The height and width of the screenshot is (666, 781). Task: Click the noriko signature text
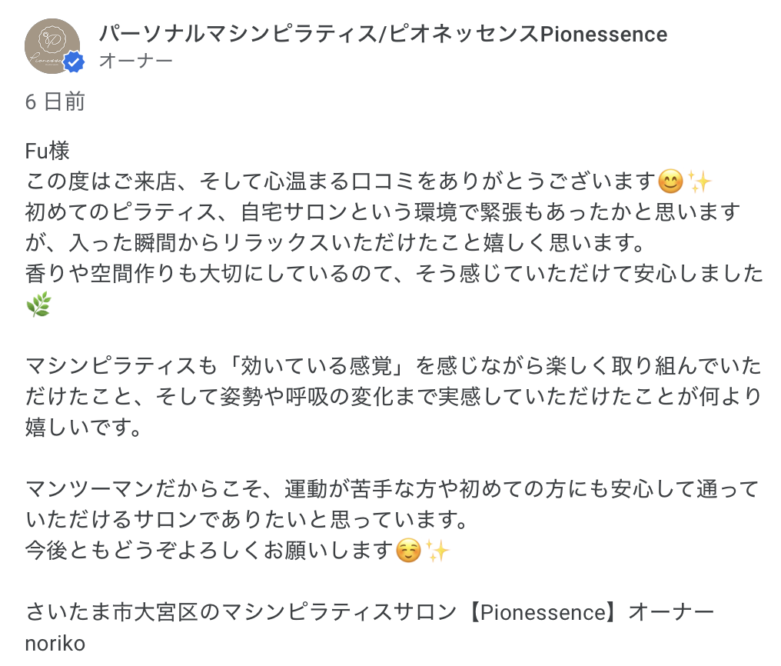click(55, 643)
